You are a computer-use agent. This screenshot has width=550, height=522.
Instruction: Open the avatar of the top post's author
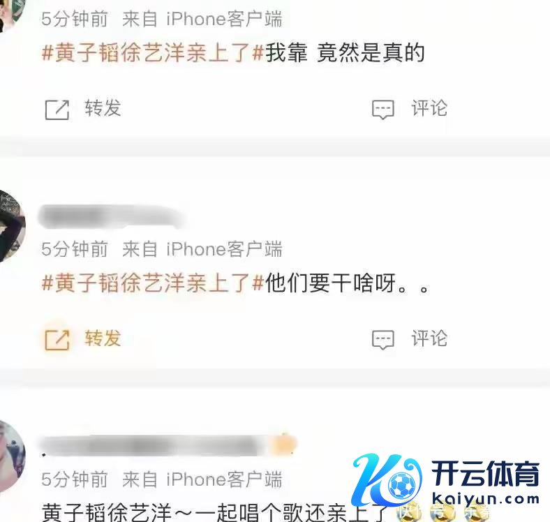pyautogui.click(x=10, y=14)
